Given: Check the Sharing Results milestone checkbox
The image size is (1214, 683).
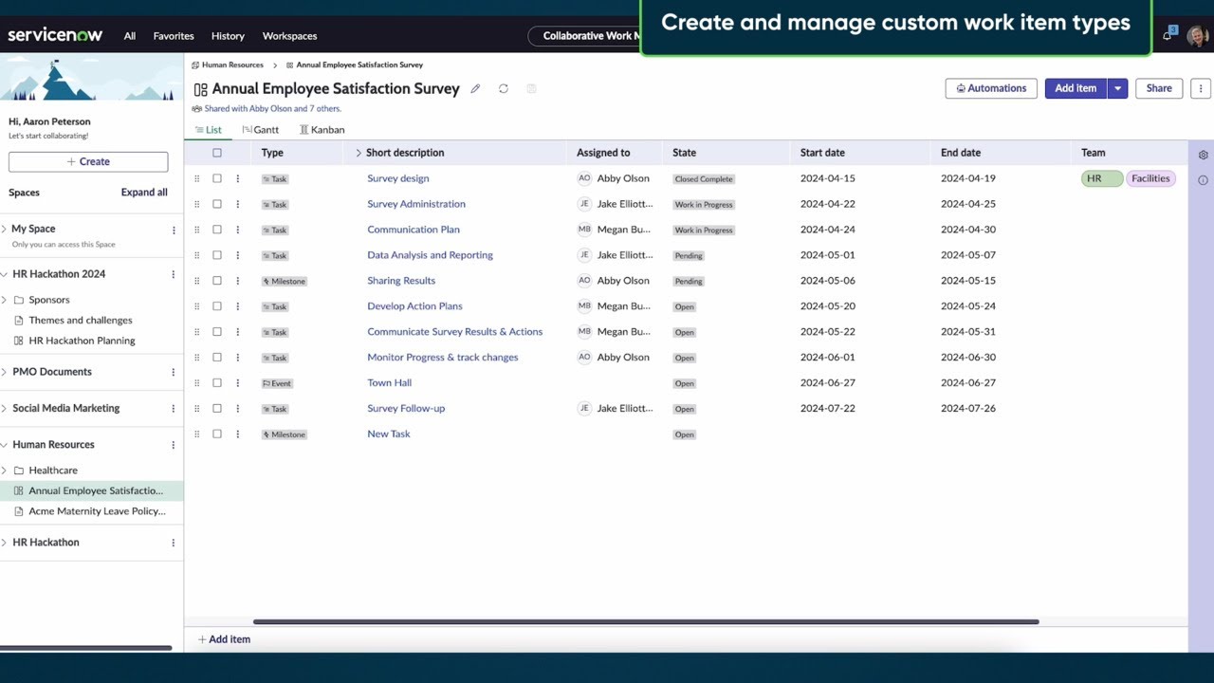Looking at the screenshot, I should click(217, 280).
